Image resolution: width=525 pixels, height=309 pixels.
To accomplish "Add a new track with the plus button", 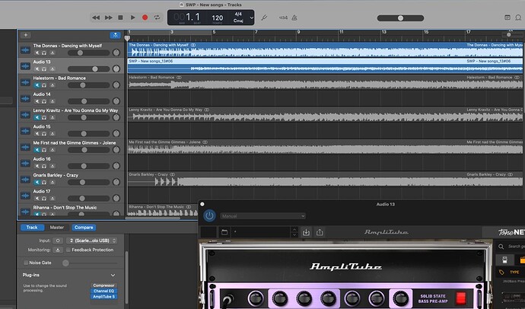I will coord(26,35).
